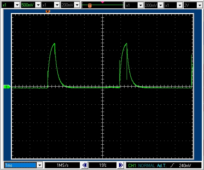
Task: Click the right blue scroll arrow beside 19%
Action: click(x=121, y=165)
